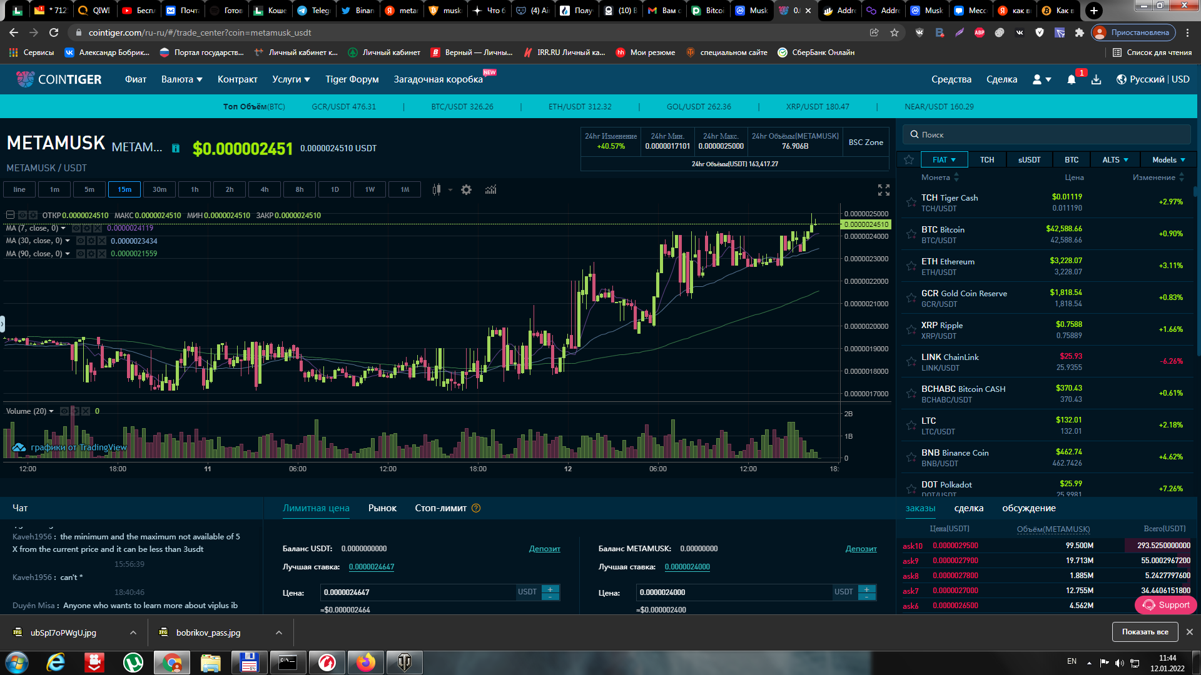This screenshot has height=675, width=1201.
Task: Expand the Volume (20) dropdown
Action: [x=51, y=411]
